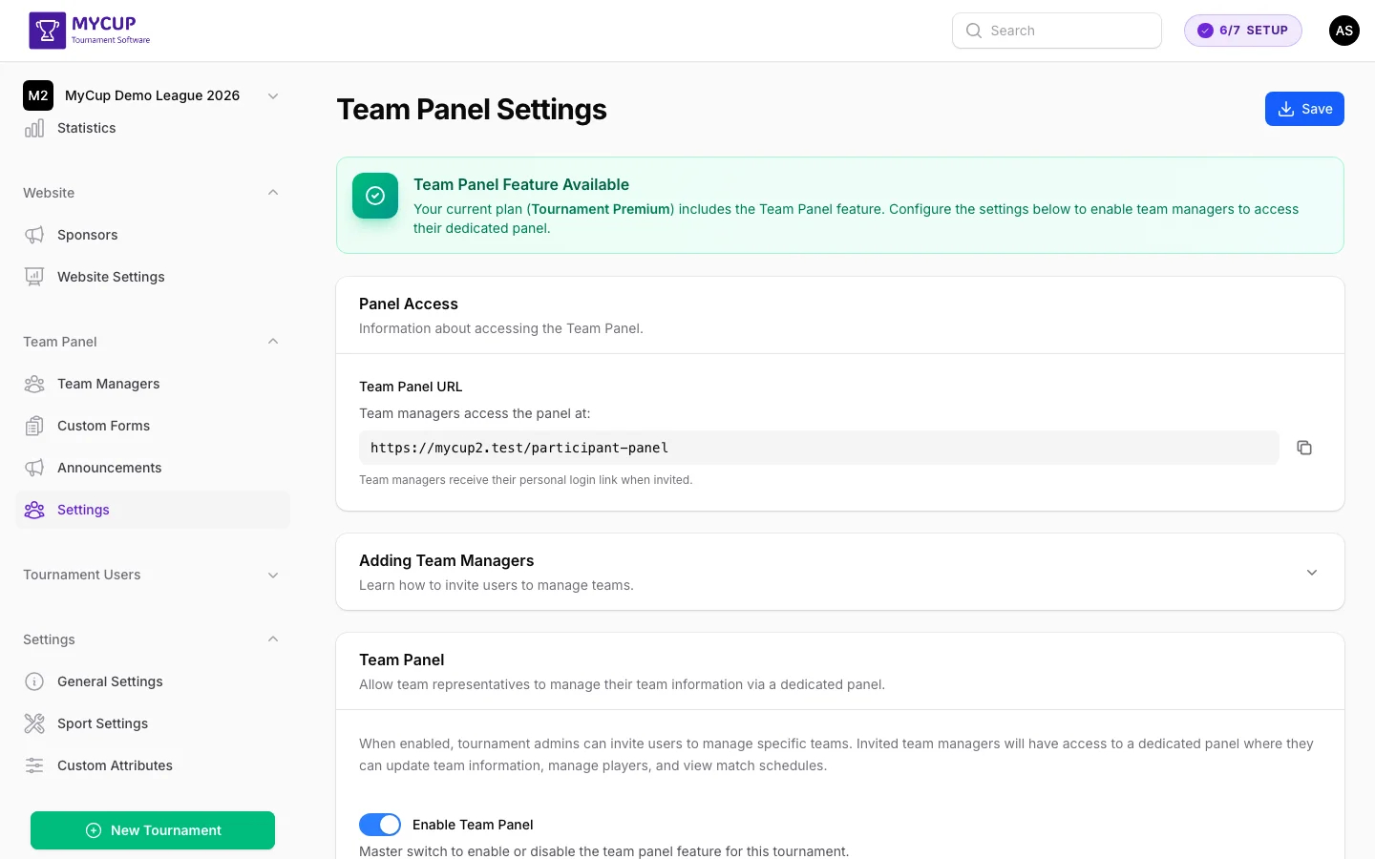
Task: Click the Announcements megaphone icon
Action: point(34,468)
